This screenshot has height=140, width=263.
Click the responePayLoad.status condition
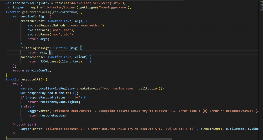click(46, 97)
